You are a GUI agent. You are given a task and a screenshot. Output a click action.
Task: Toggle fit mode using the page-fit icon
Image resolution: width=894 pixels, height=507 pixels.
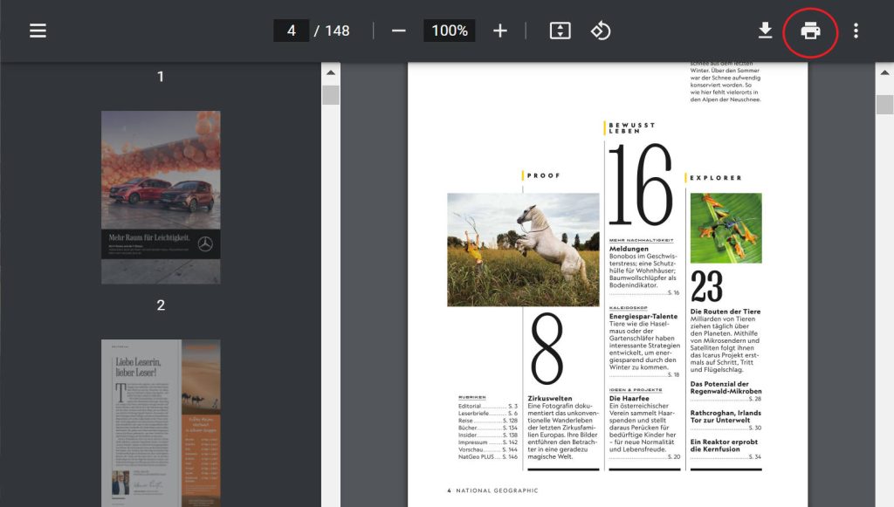pos(559,30)
